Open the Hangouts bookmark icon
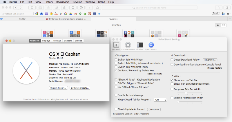 80,14
